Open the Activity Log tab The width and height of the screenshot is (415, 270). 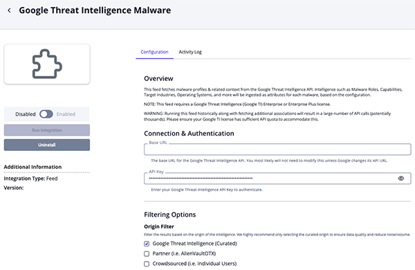coord(190,52)
